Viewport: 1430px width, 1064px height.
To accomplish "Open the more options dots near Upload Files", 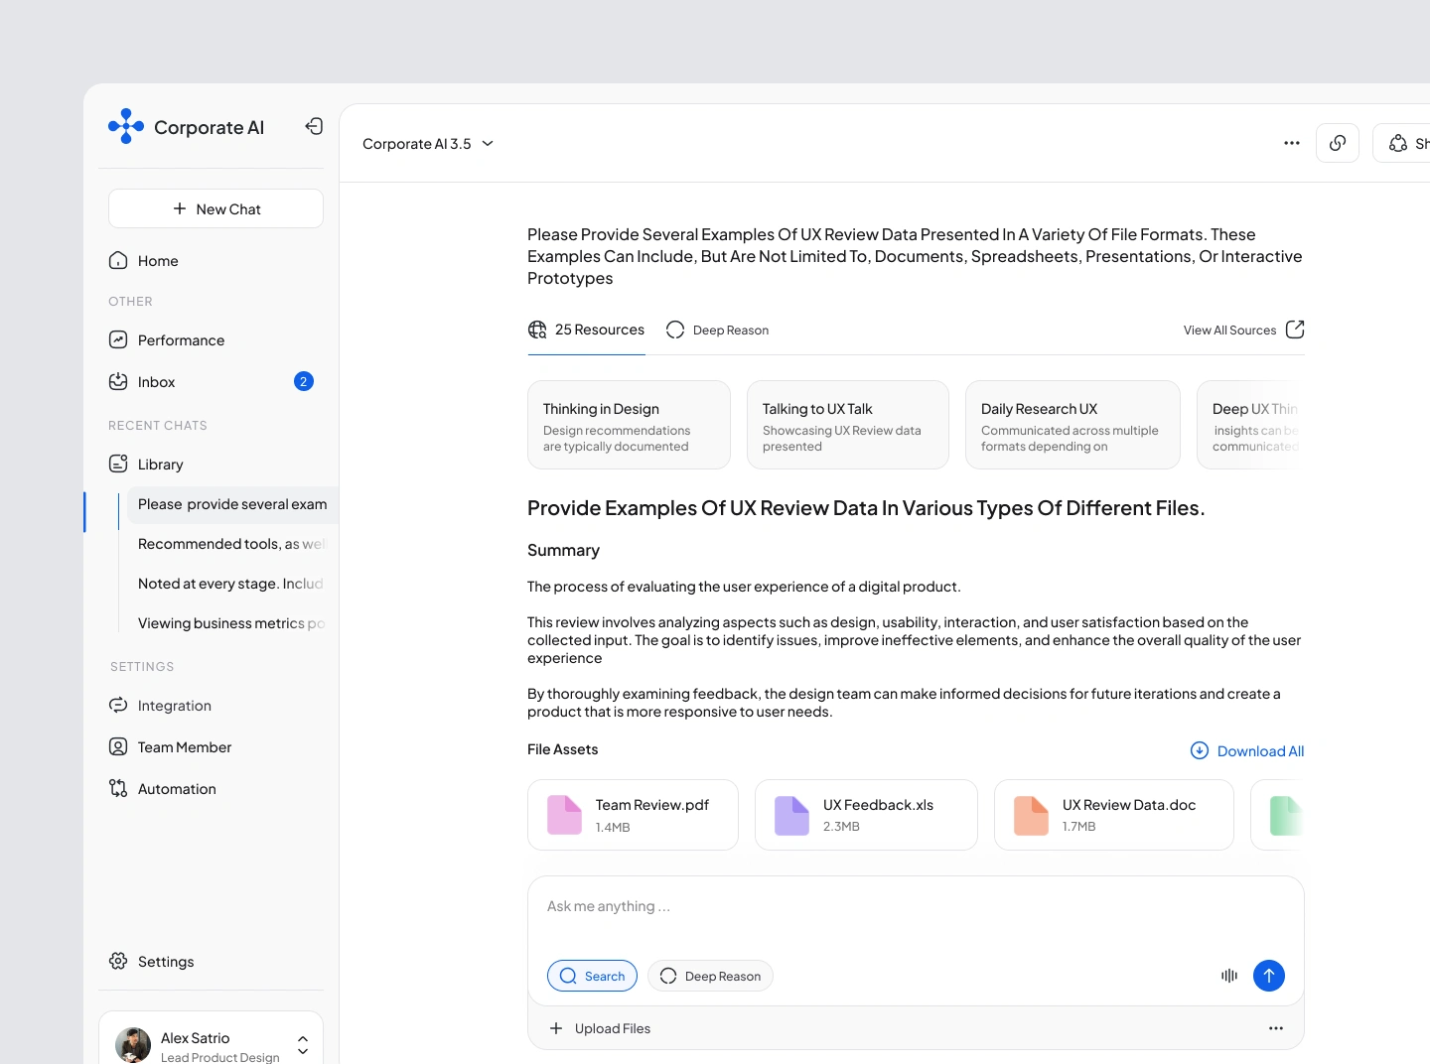I will [x=1276, y=1028].
